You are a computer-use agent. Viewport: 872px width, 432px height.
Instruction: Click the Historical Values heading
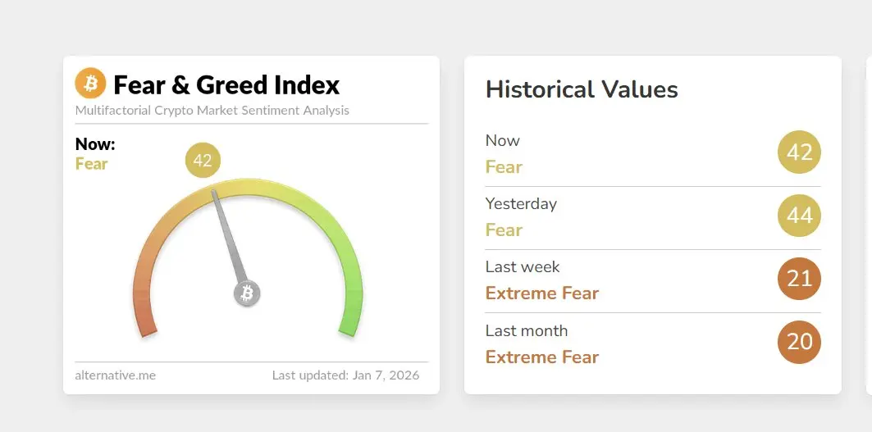pyautogui.click(x=582, y=89)
